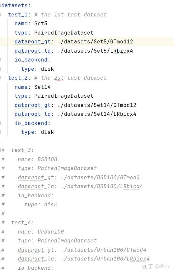
Task: Click the '2st' underlined typo word
Action: click(x=59, y=78)
